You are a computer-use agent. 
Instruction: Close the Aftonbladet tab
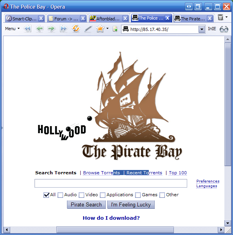[125, 18]
